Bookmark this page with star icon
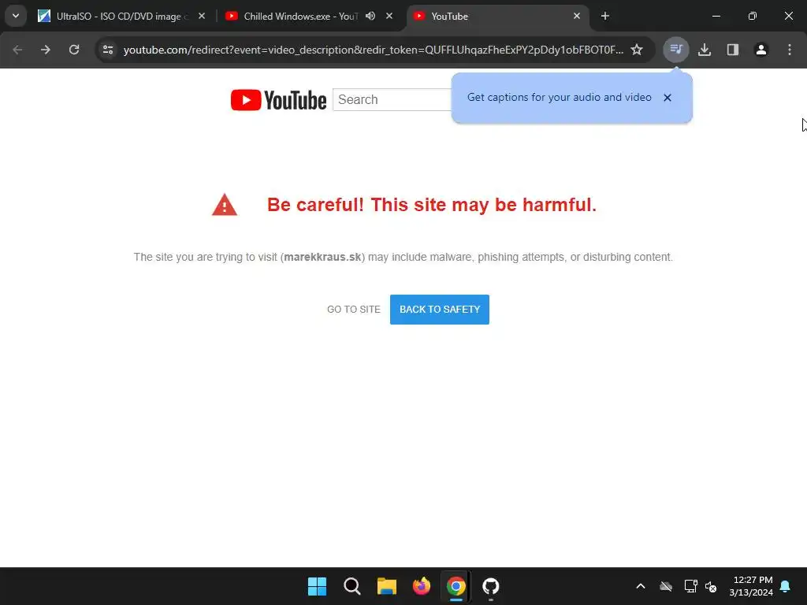The image size is (807, 605). point(637,50)
